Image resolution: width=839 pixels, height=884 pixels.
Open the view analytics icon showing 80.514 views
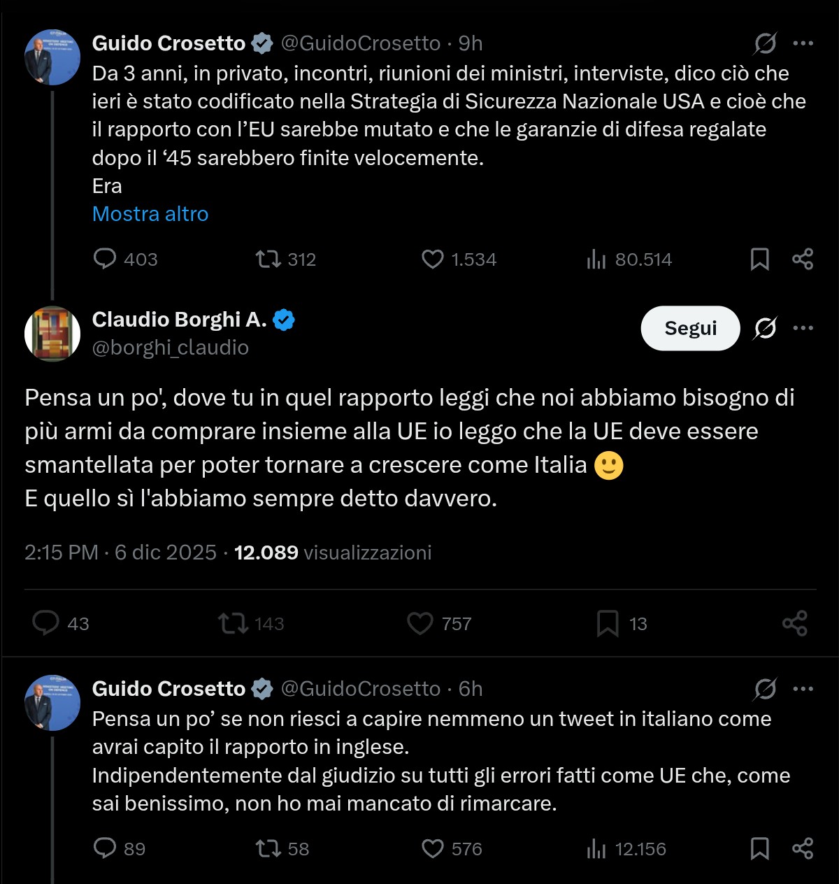pyautogui.click(x=598, y=259)
